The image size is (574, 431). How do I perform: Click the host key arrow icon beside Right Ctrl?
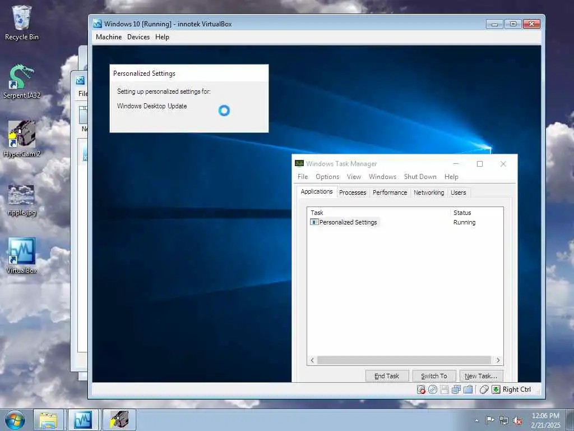pos(496,389)
